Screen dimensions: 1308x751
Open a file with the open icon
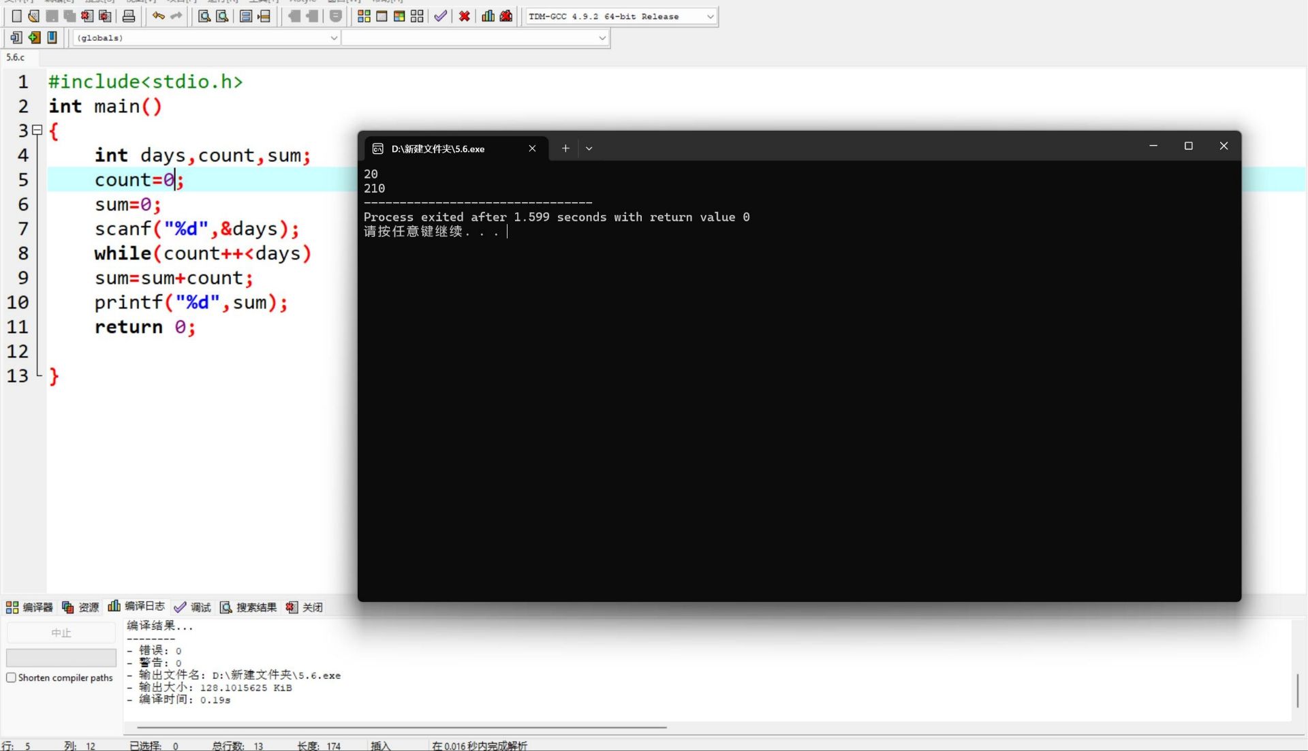pyautogui.click(x=33, y=16)
